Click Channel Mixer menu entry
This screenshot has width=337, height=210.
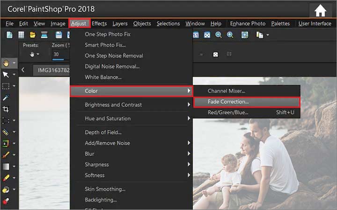coord(227,91)
